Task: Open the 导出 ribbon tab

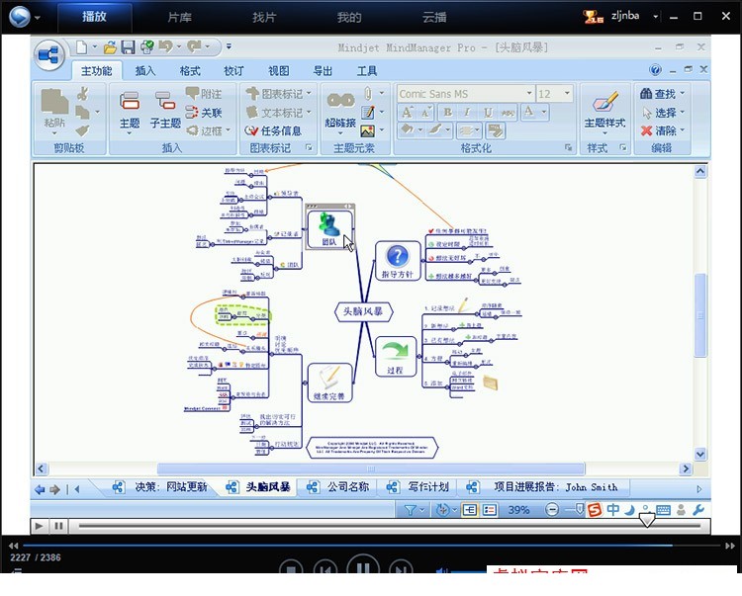Action: 323,71
